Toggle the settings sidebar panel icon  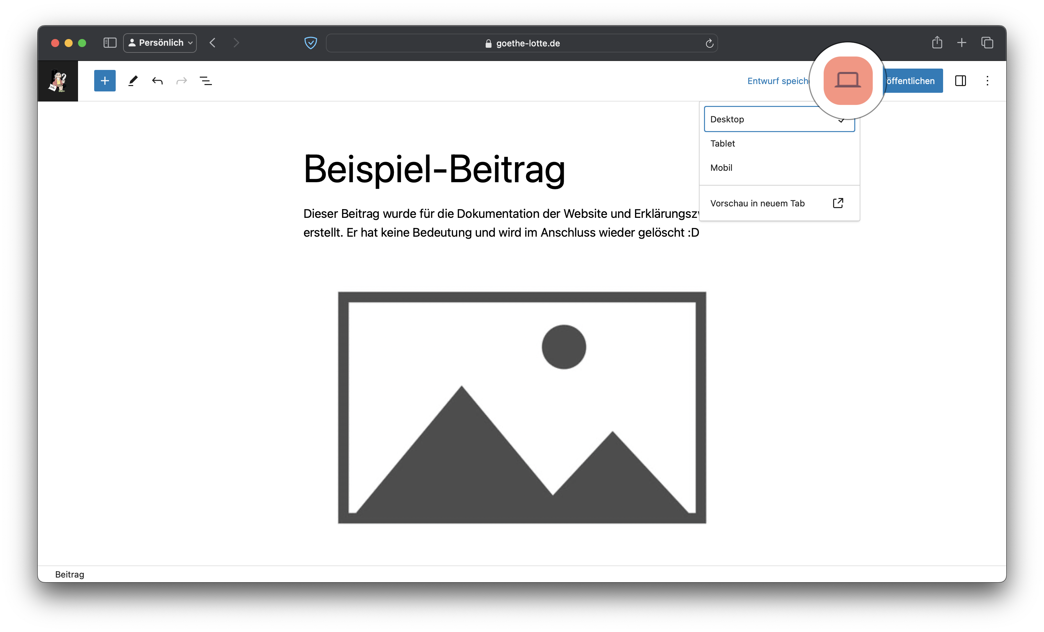(960, 80)
